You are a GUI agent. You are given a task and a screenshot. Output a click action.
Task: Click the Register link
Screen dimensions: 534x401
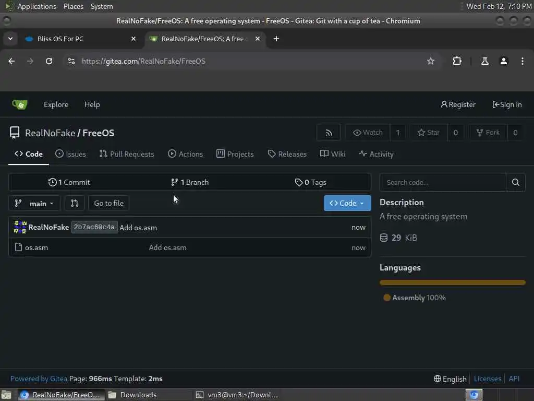coord(458,104)
